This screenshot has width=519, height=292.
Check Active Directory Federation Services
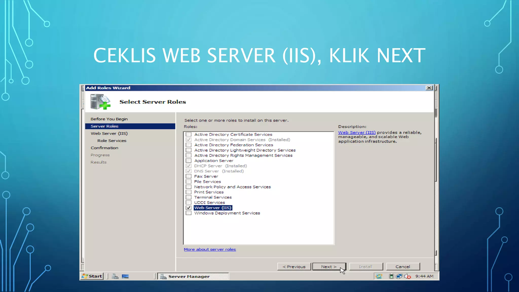(x=189, y=145)
